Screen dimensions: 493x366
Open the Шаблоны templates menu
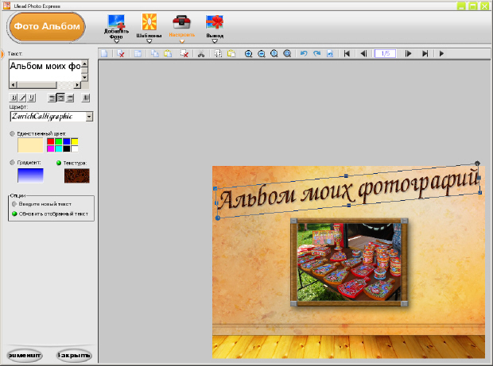(x=149, y=29)
